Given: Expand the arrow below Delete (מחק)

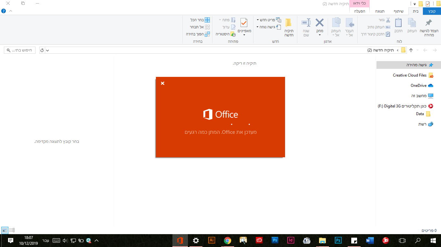Looking at the screenshot, I should click(x=320, y=35).
